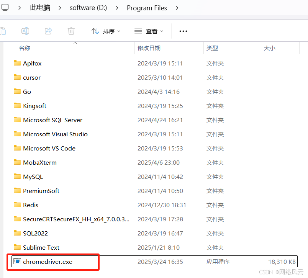
Task: Click Program Files breadcrumb
Action: [147, 8]
